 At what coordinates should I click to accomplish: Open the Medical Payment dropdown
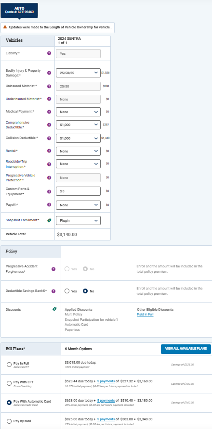click(x=78, y=112)
